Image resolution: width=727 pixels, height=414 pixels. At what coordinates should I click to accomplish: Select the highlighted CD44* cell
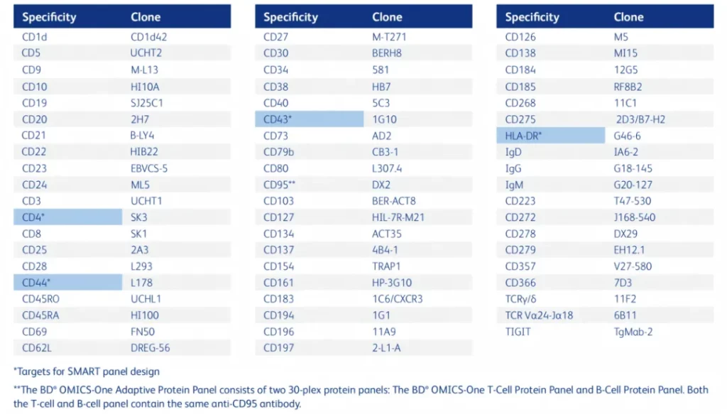click(x=67, y=283)
